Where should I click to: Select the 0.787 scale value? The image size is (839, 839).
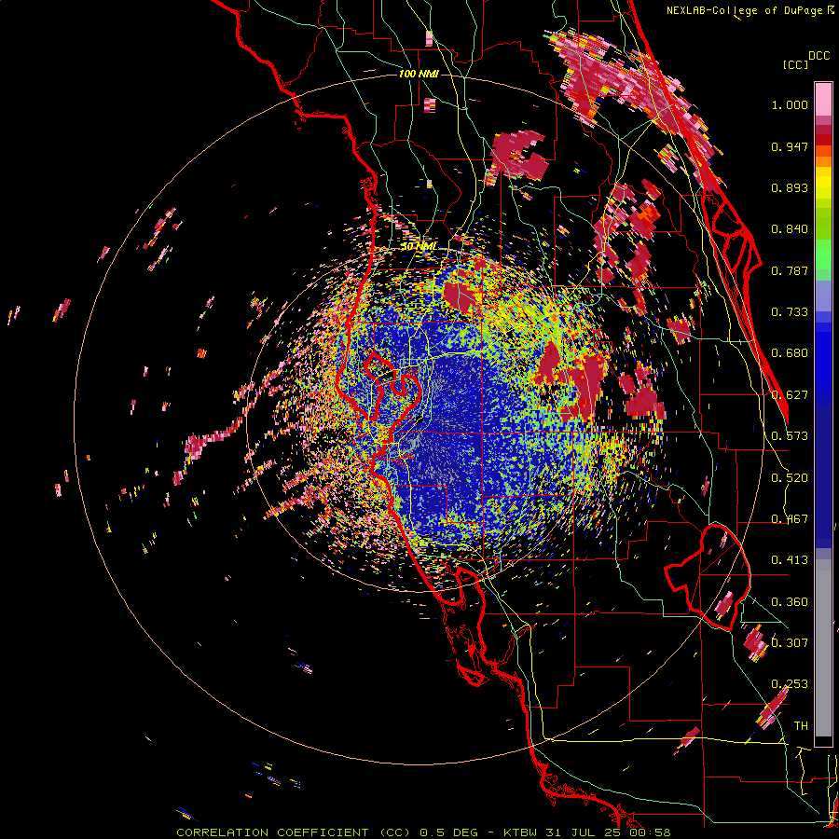click(790, 270)
